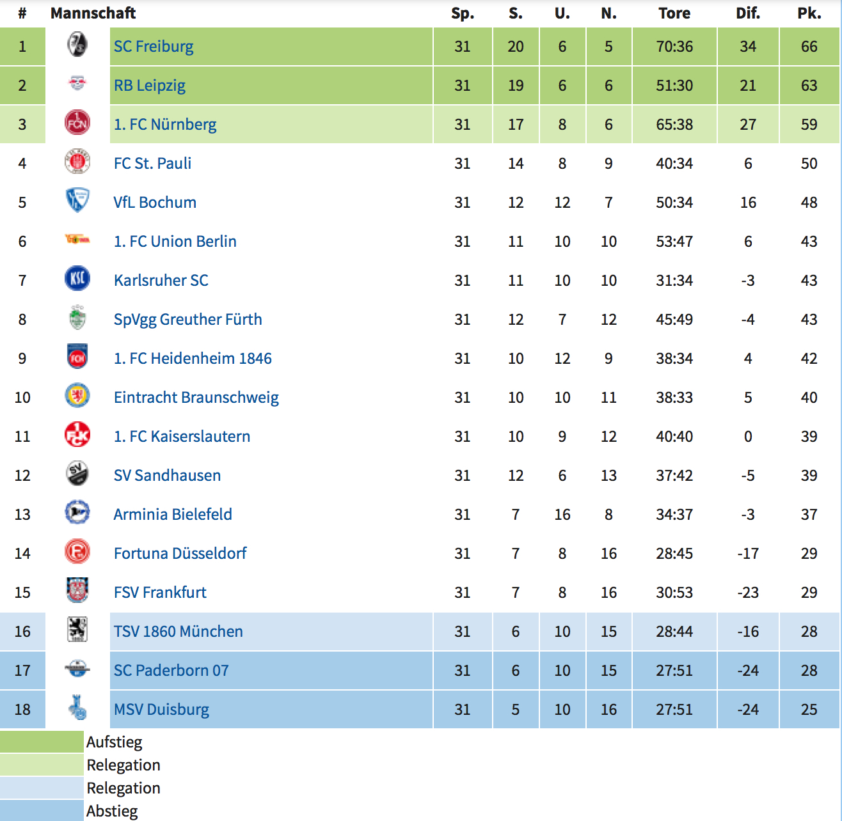Click the TSV 1860 München crest
The width and height of the screenshot is (842, 821).
pos(77,630)
